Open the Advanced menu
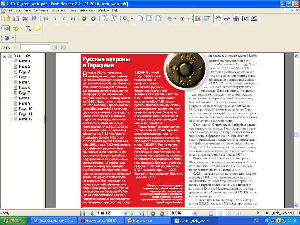Image resolution: width=300 pixels, height=225 pixels. click(87, 10)
